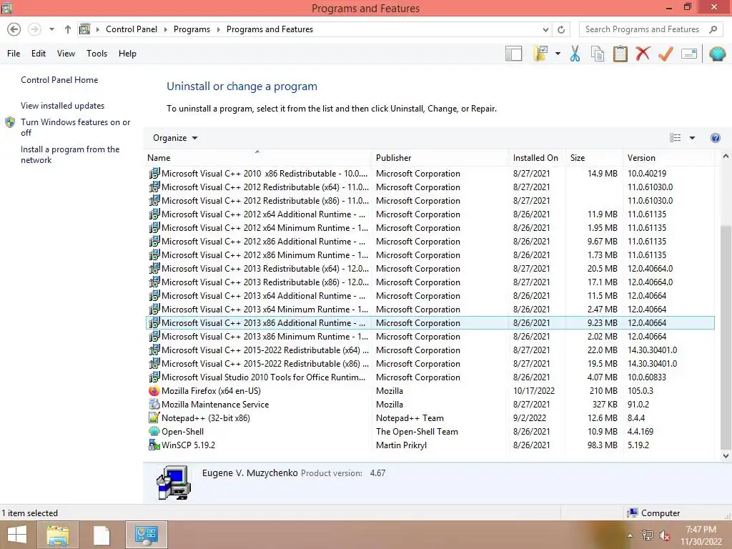Click the Notepad++ icon in the list
This screenshot has width=732, height=549.
[x=154, y=417]
